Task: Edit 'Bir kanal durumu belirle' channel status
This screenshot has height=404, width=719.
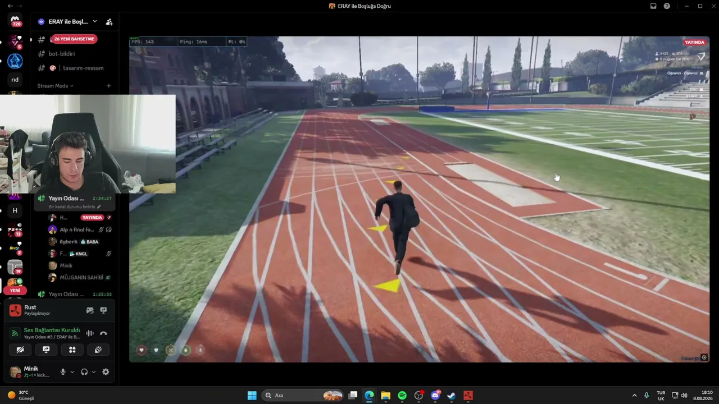Action: click(x=75, y=206)
